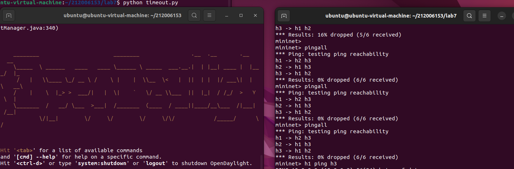Open the hamburger menu of the ~/212006153 terminal
Image resolution: width=514 pixels, height=169 pixels.
click(209, 16)
